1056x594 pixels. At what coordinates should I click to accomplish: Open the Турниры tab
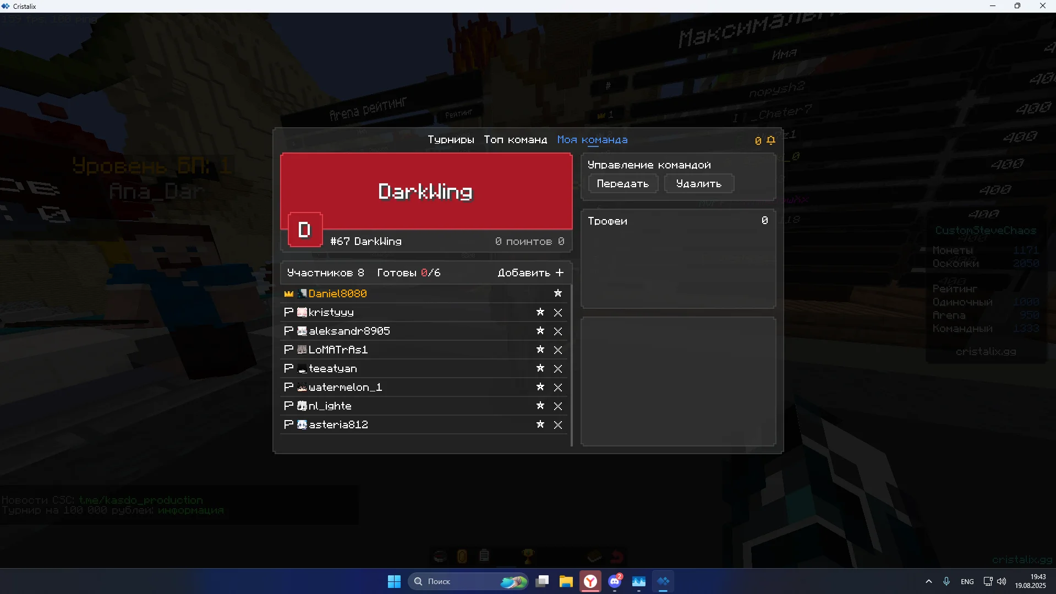pyautogui.click(x=451, y=140)
